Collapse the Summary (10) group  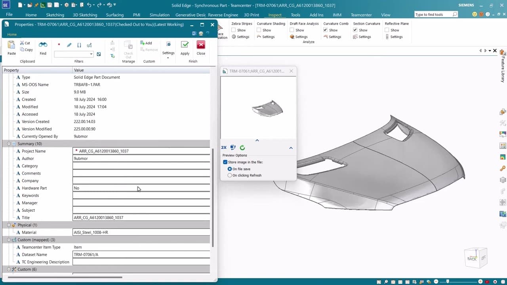coord(9,144)
